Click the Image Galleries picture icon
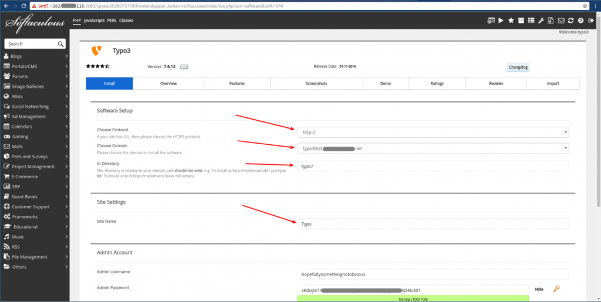The width and height of the screenshot is (601, 302). pyautogui.click(x=6, y=87)
